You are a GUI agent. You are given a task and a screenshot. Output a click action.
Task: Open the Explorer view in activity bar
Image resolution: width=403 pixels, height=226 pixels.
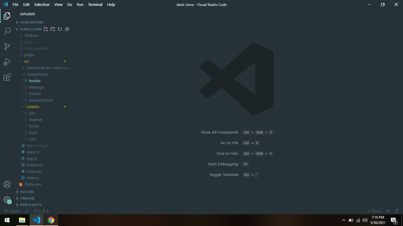(x=7, y=16)
